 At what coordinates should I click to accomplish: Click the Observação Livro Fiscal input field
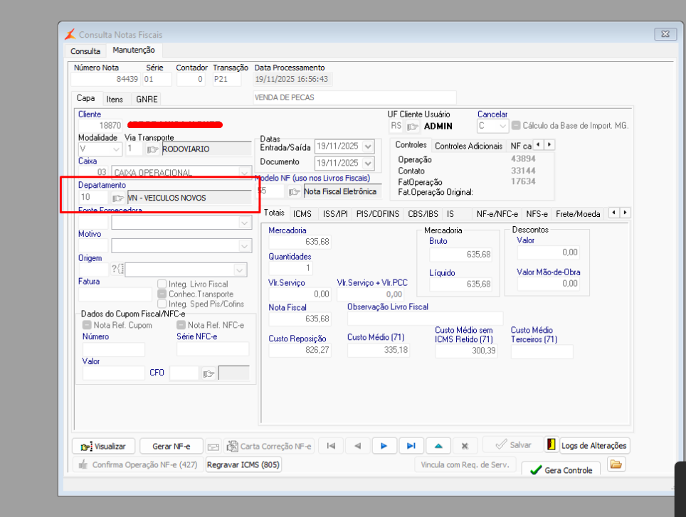[425, 319]
